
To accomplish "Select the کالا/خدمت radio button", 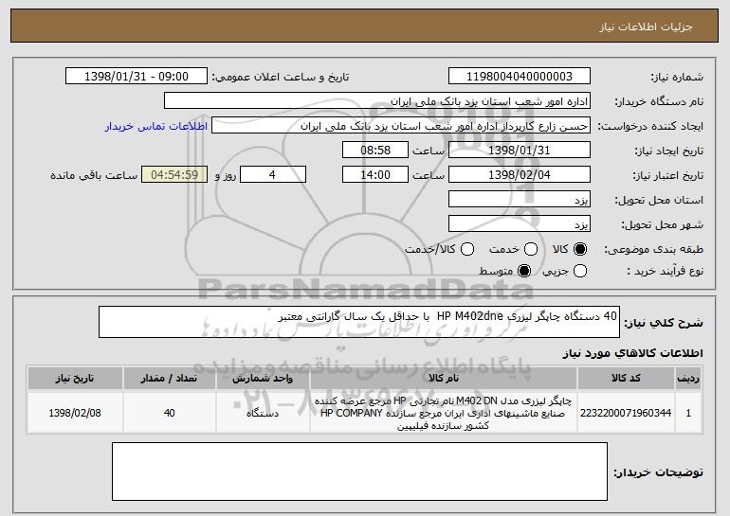I will coord(467,249).
